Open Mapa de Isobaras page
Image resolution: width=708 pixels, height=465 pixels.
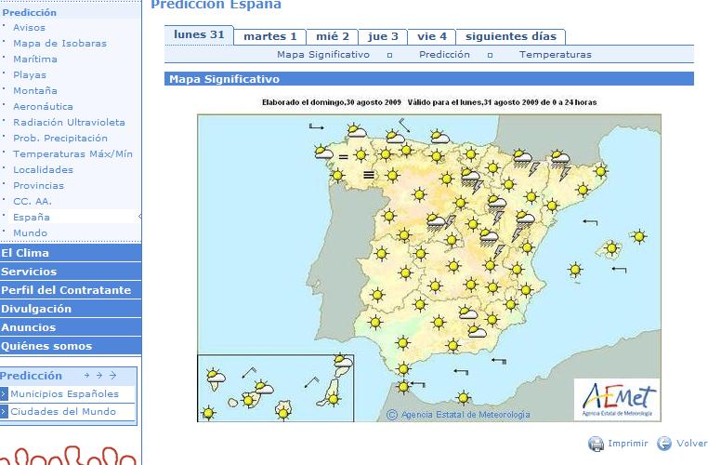[x=59, y=44]
